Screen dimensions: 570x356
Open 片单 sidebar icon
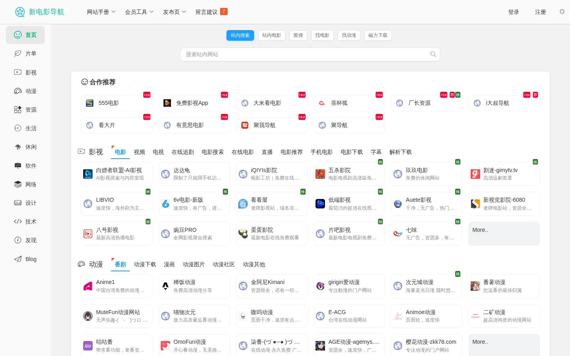(x=18, y=53)
